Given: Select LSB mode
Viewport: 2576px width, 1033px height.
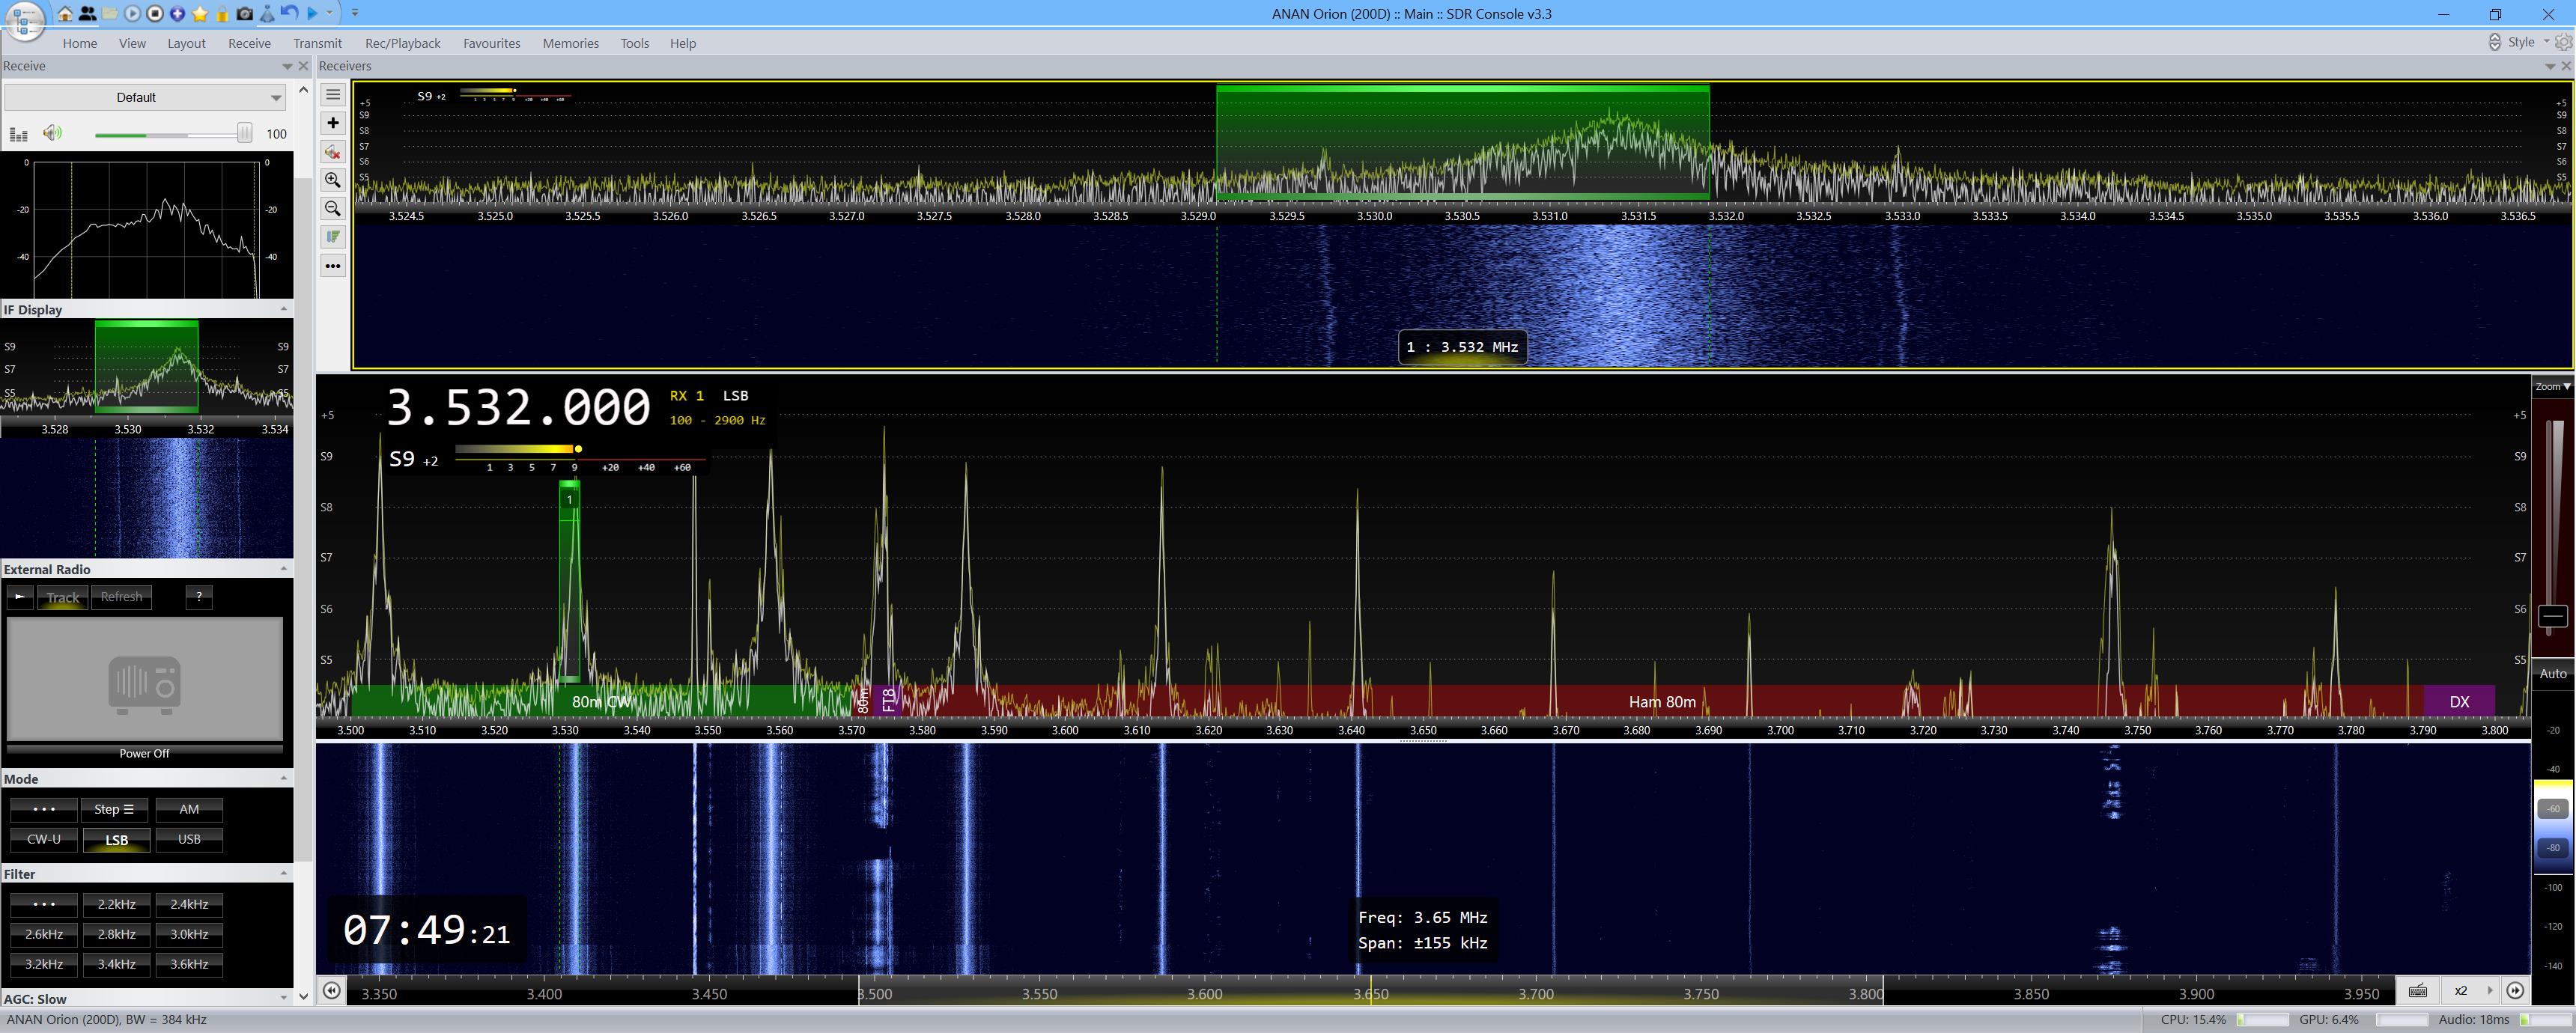Looking at the screenshot, I should click(x=117, y=840).
